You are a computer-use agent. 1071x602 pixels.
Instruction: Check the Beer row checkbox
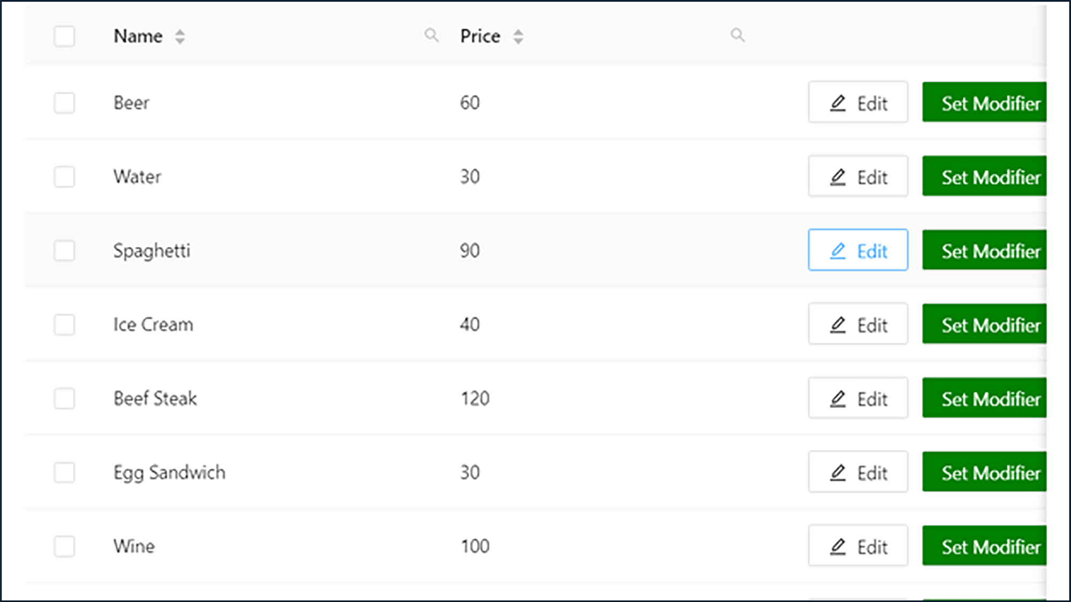coord(64,103)
